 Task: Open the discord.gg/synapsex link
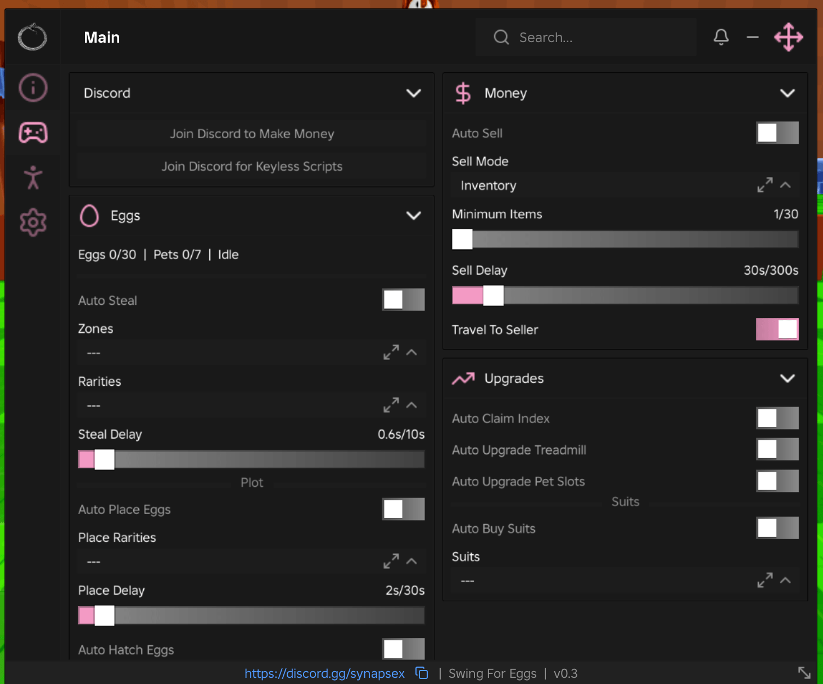point(324,673)
